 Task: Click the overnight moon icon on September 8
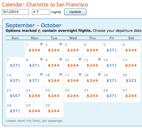[42, 59]
